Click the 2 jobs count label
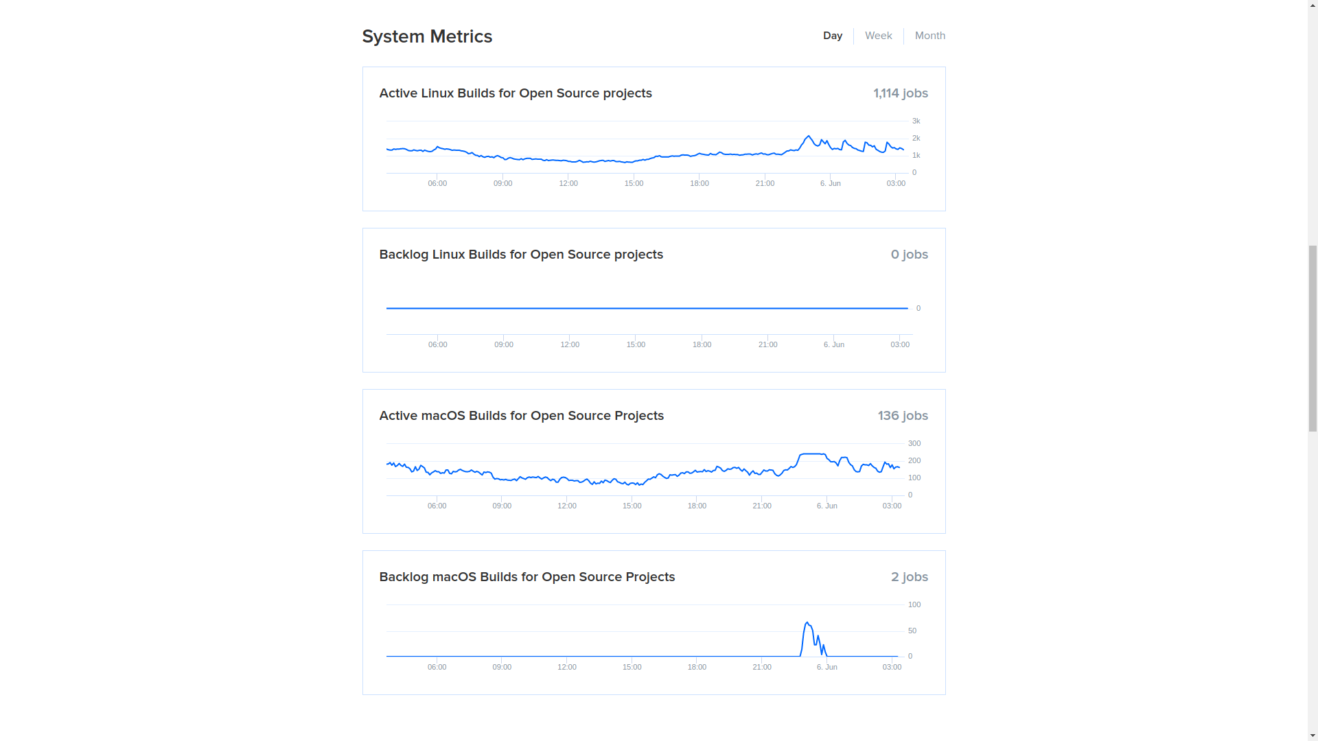1318x741 pixels. 909,577
